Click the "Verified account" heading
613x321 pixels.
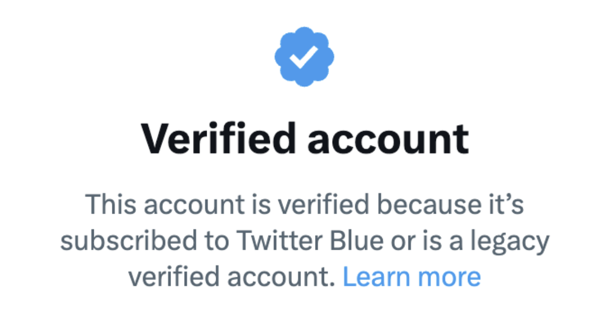click(x=305, y=137)
